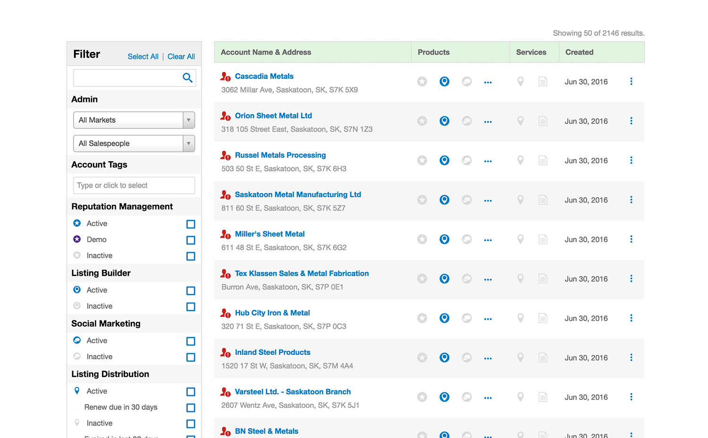Click the Listing Builder pin icon for Orion Sheet Metal Ltd
Image resolution: width=708 pixels, height=438 pixels.
click(444, 121)
